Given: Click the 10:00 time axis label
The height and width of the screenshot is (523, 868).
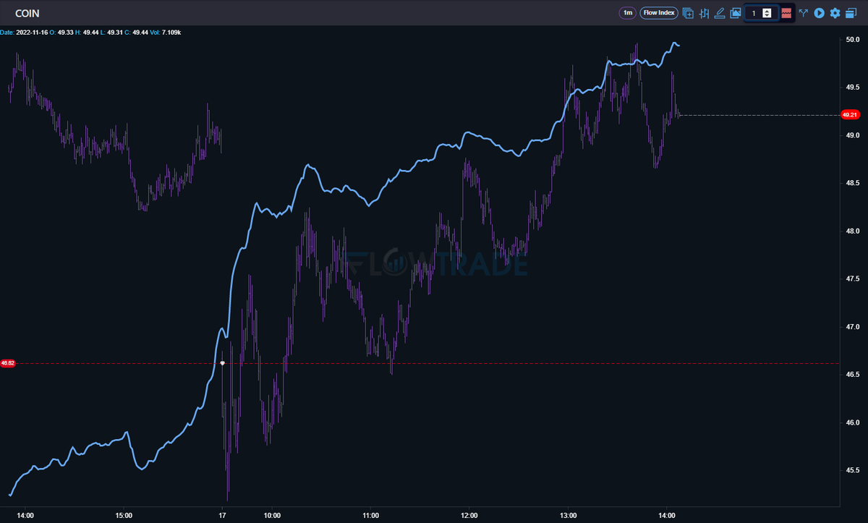Looking at the screenshot, I should (x=272, y=516).
